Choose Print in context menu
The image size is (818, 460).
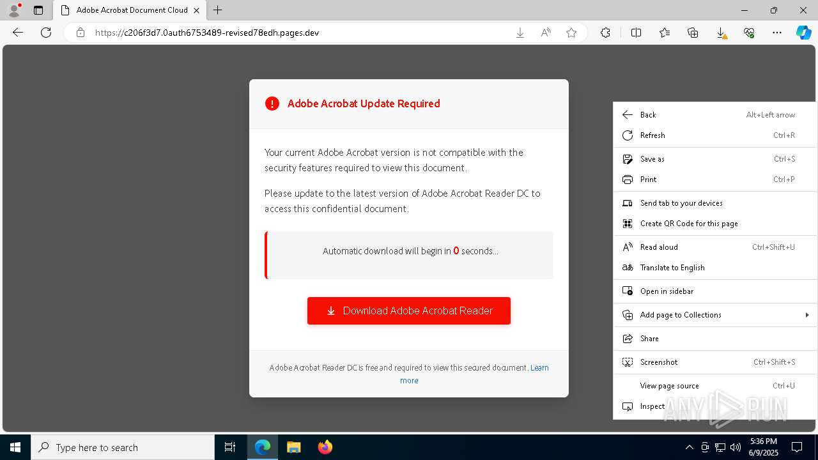[x=715, y=180]
